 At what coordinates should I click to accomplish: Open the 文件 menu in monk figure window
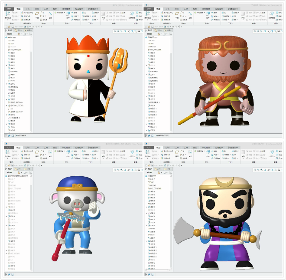(9, 9)
